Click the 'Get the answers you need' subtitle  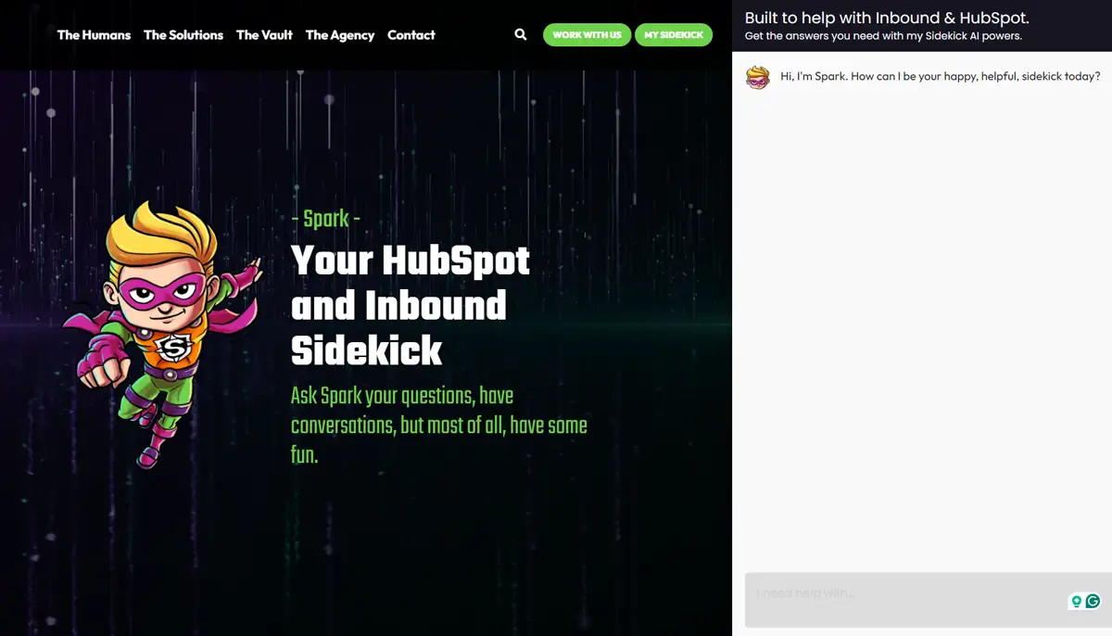pyautogui.click(x=883, y=36)
